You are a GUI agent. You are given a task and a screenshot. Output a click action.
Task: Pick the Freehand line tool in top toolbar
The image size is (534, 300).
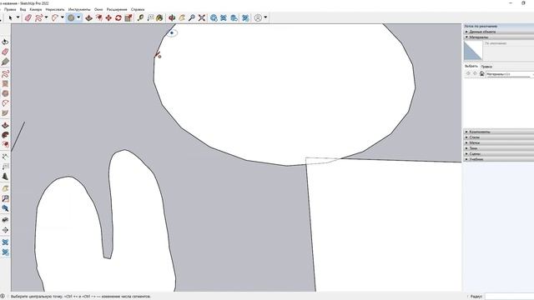click(x=38, y=17)
